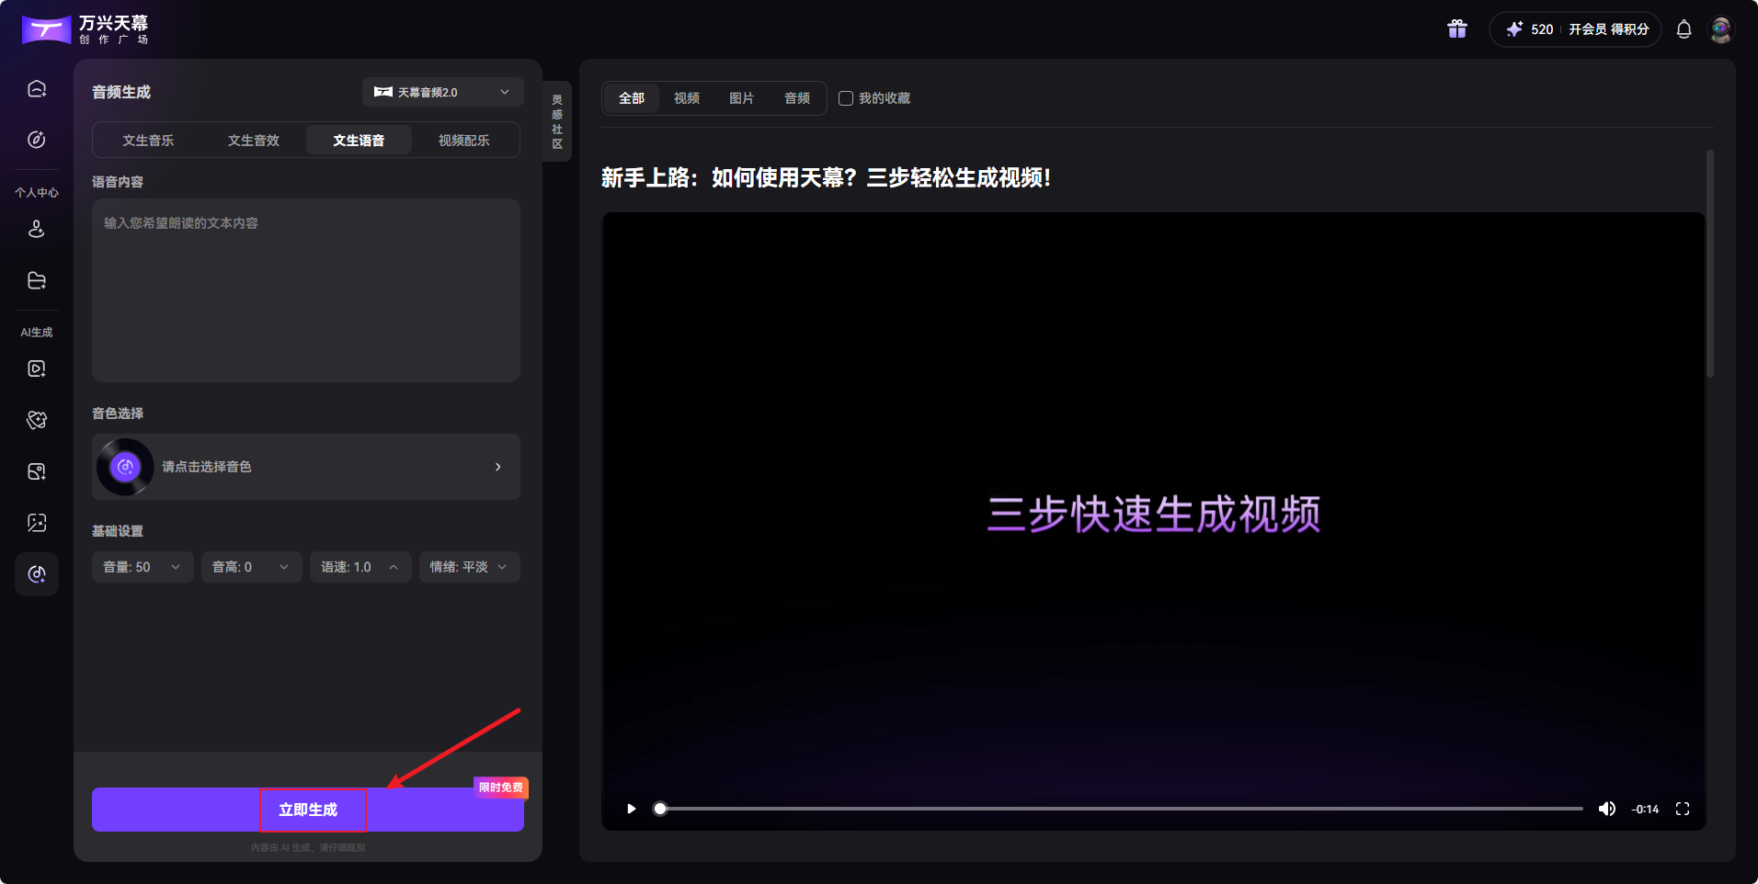
Task: Open the gift rewards icon in top bar
Action: 1457,28
